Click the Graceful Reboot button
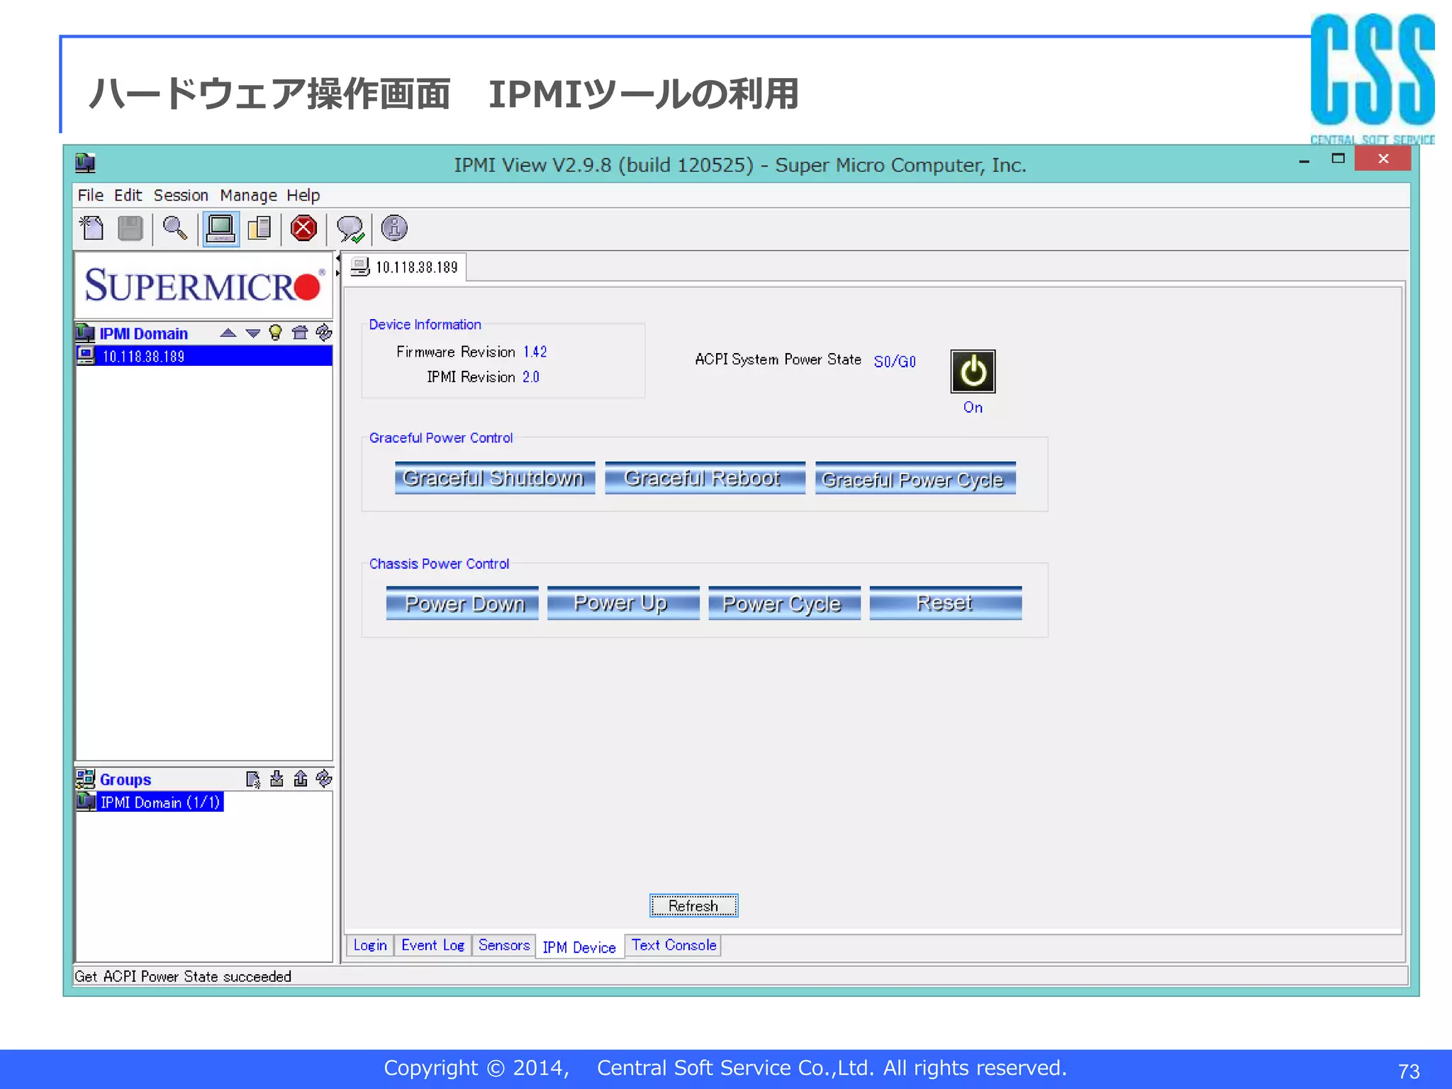Image resolution: width=1452 pixels, height=1089 pixels. 705,478
